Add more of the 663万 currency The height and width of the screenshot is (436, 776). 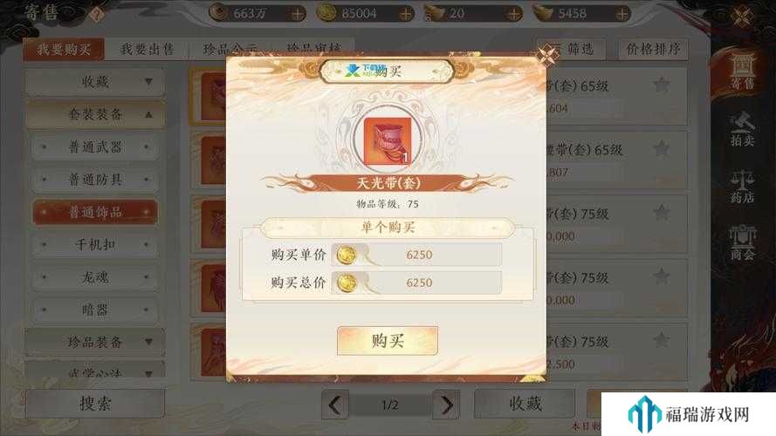point(298,14)
